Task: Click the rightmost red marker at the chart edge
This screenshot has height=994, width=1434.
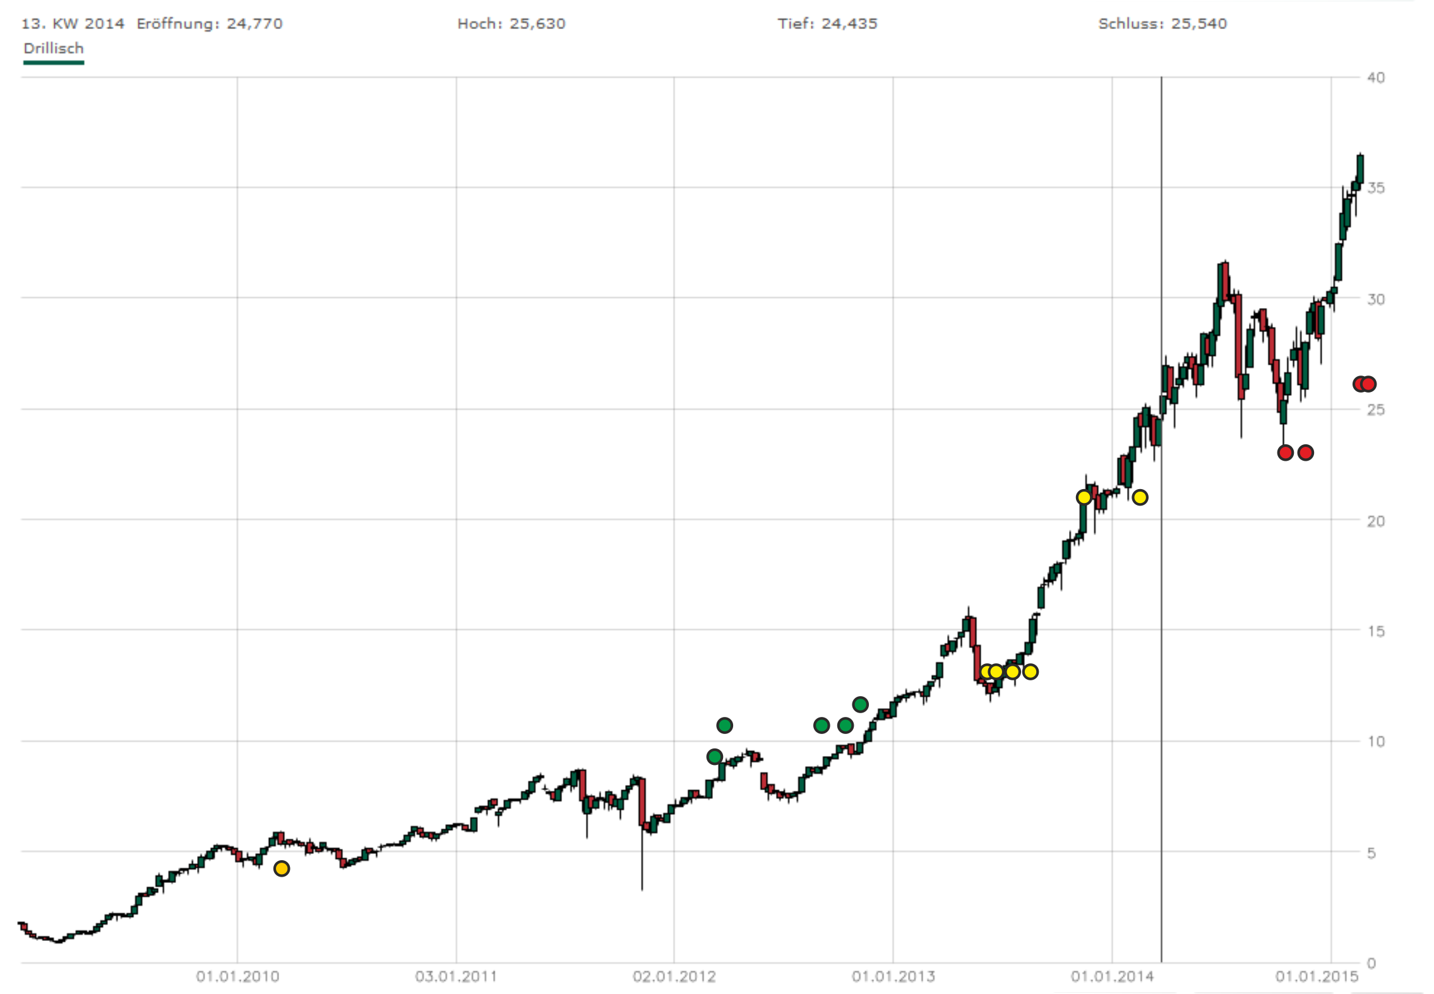Action: 1368,384
